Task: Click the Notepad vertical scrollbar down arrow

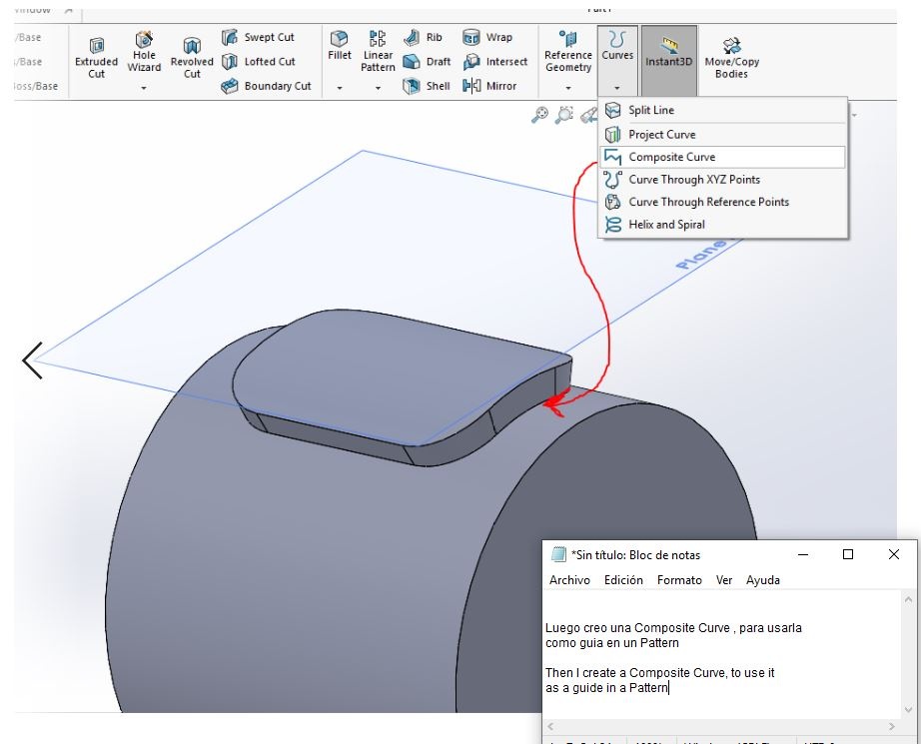Action: click(908, 710)
